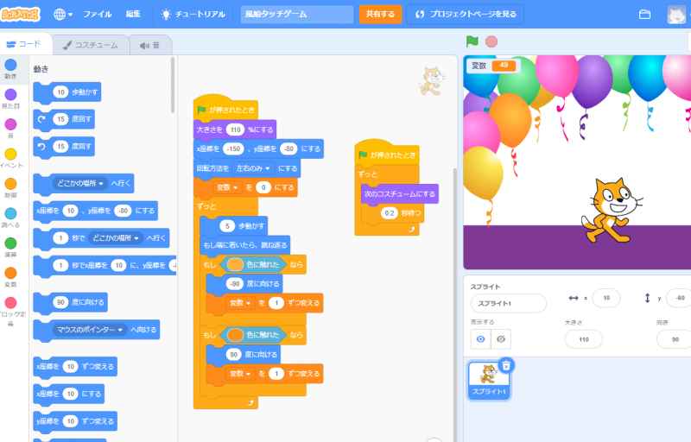This screenshot has height=442, width=691.
Task: Open 変数 dropdown under -90 度に向ける
Action: coord(240,303)
